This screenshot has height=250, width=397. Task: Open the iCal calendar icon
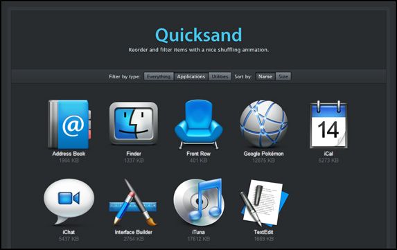pyautogui.click(x=328, y=124)
